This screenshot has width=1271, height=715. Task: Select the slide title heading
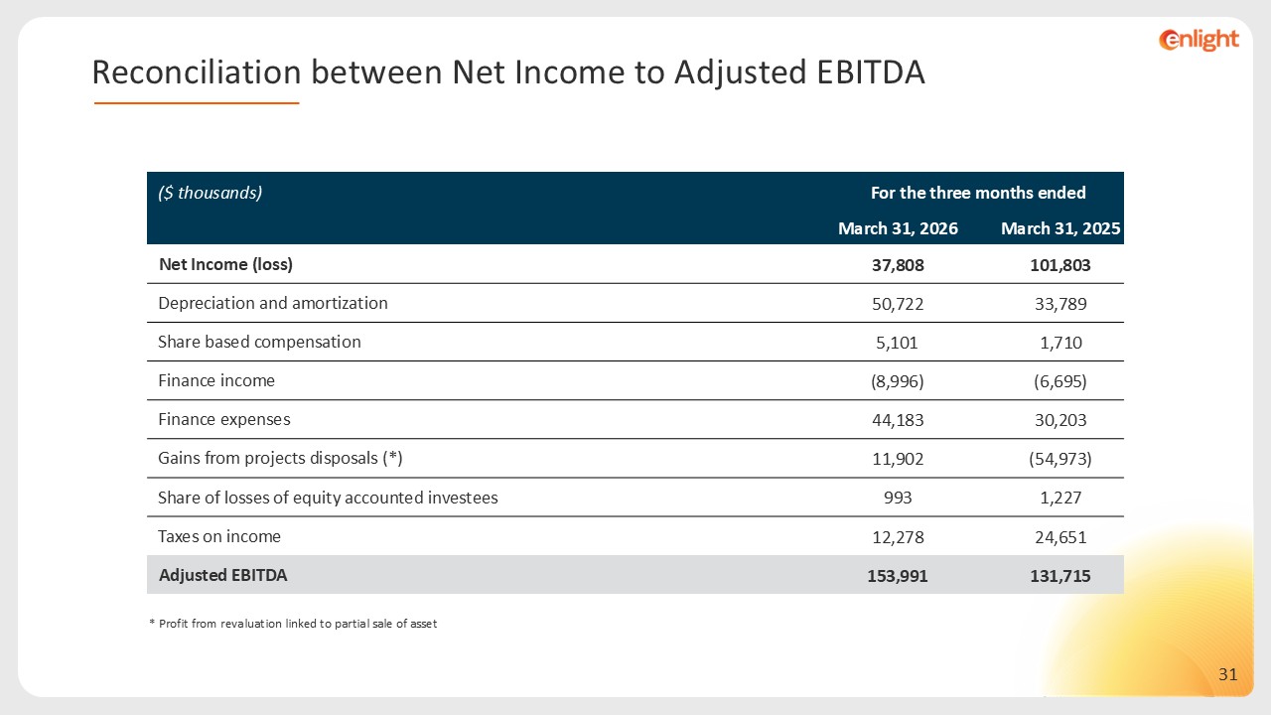pyautogui.click(x=508, y=71)
